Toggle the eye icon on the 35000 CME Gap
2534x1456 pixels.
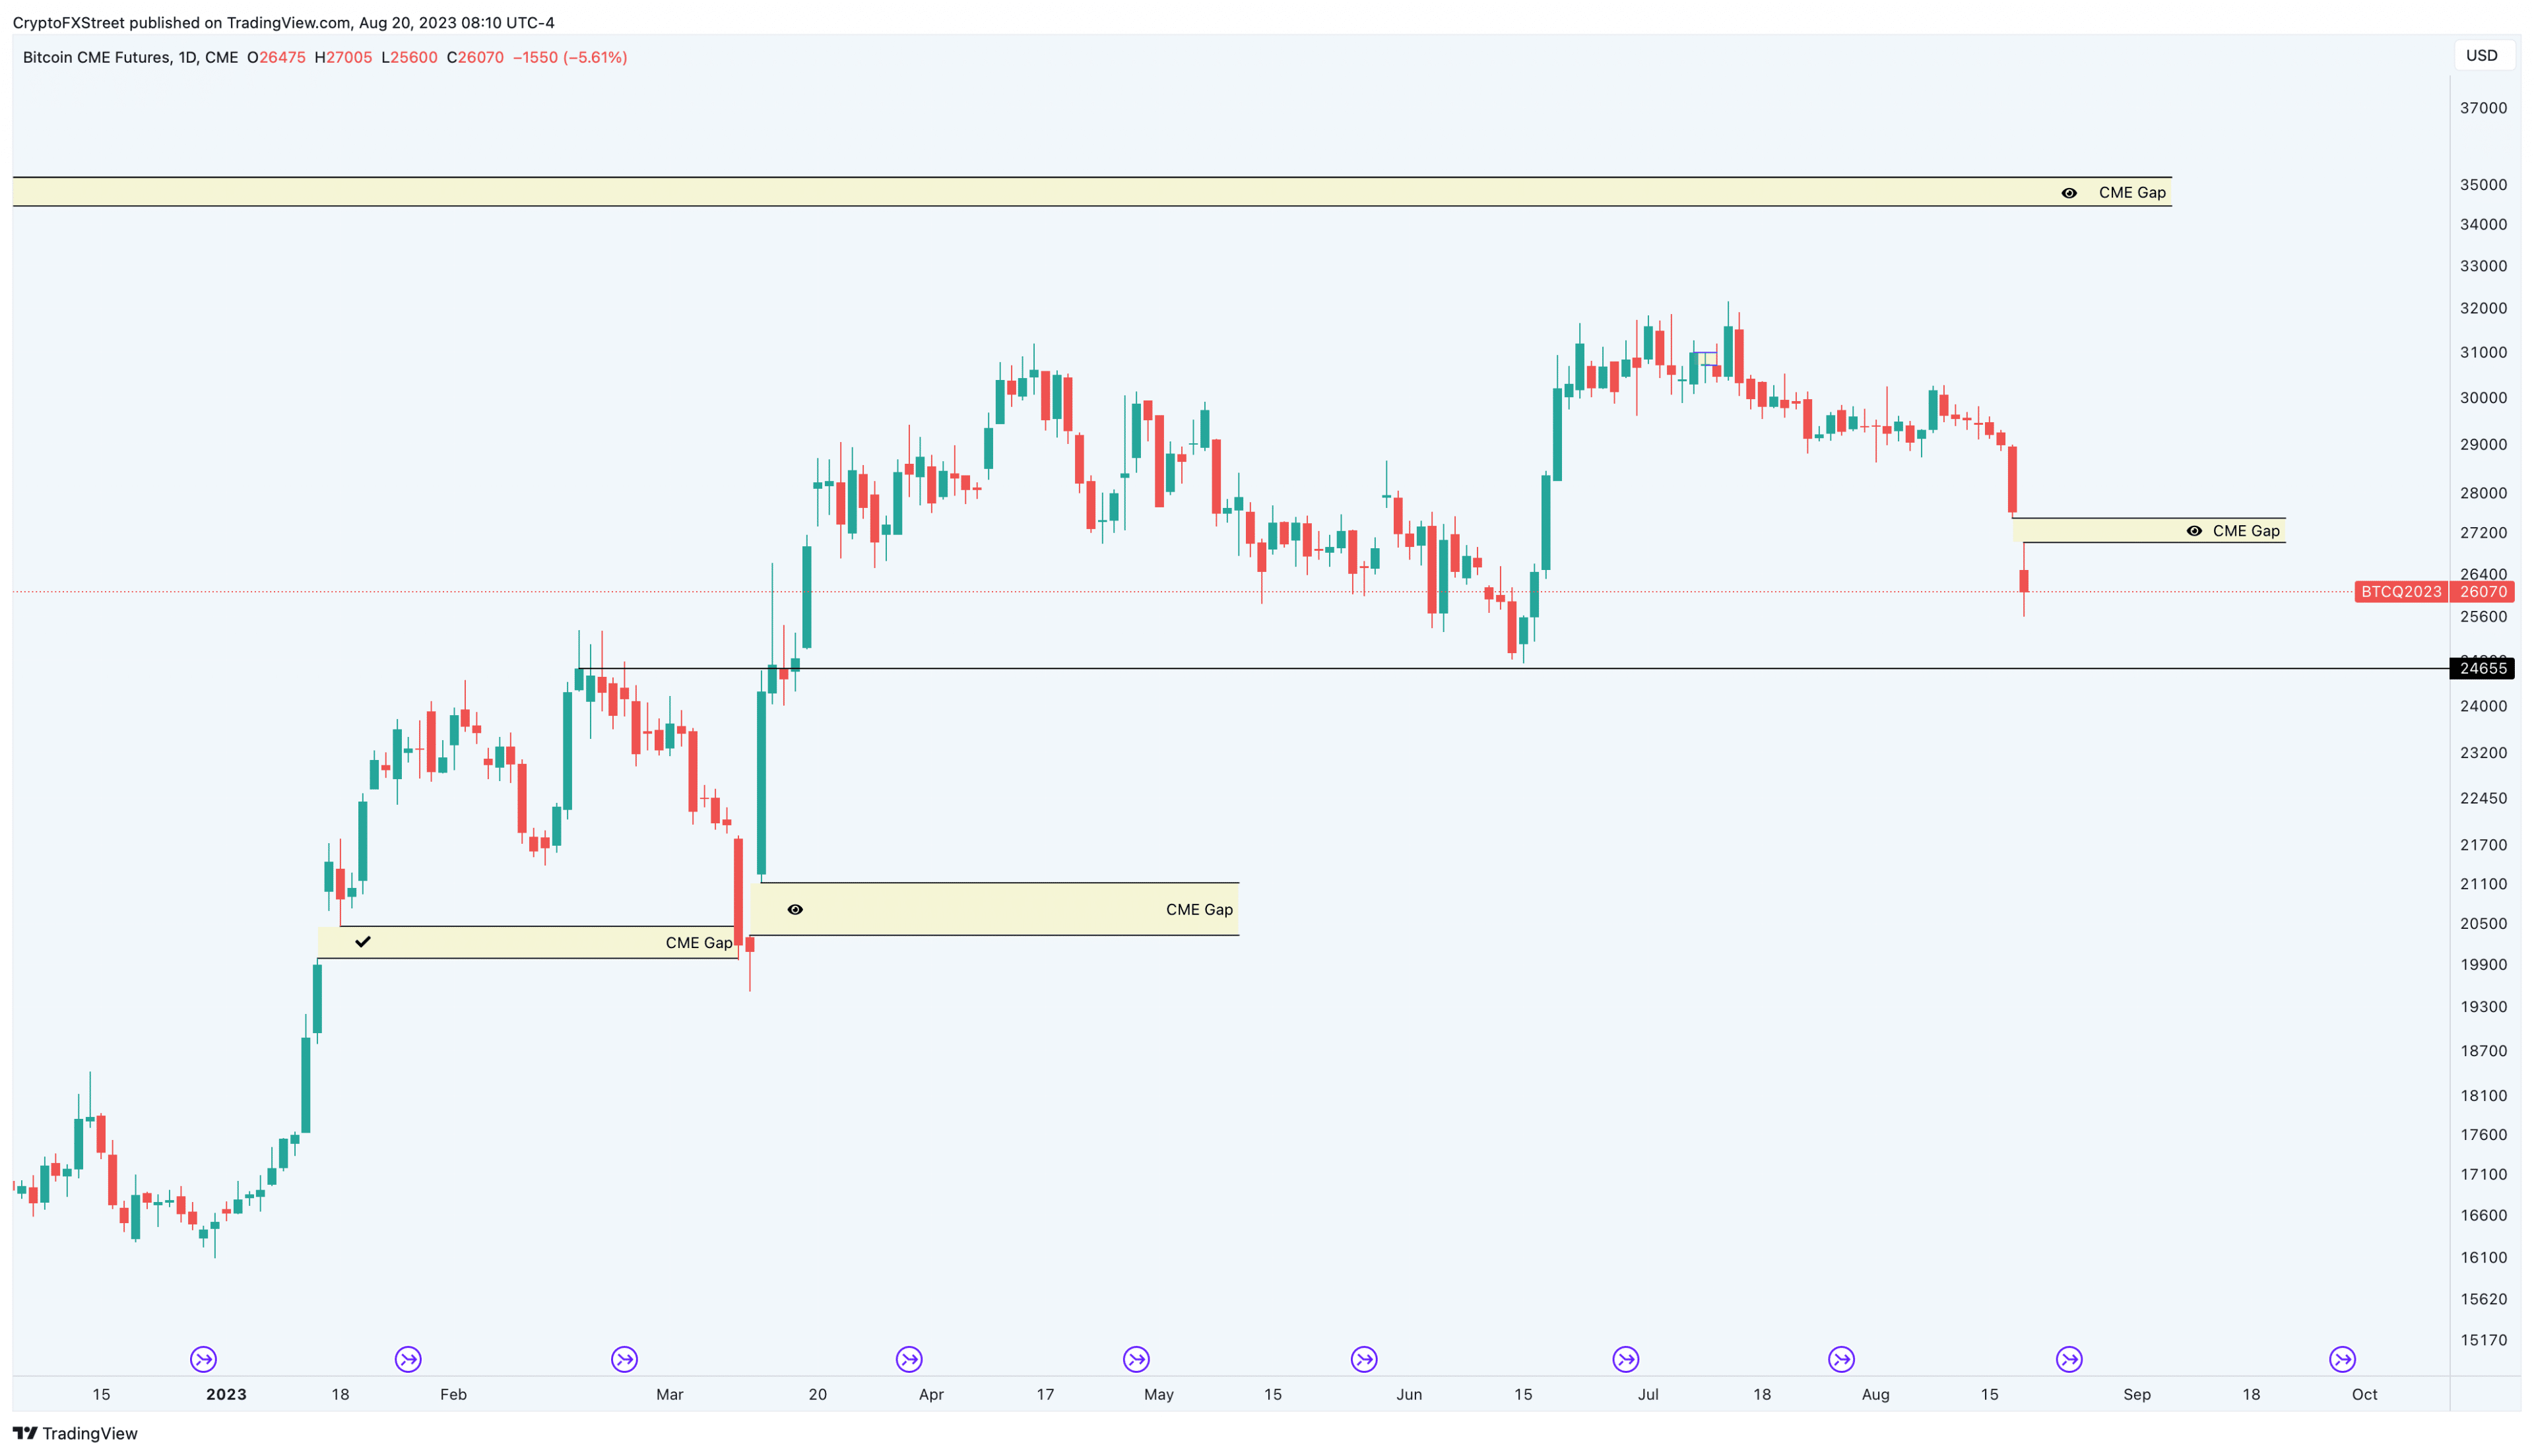[x=2069, y=193]
